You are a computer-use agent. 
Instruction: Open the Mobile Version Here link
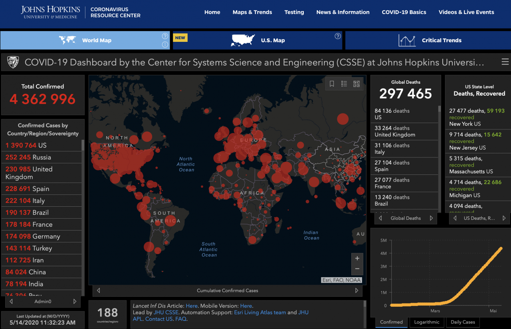pyautogui.click(x=246, y=306)
